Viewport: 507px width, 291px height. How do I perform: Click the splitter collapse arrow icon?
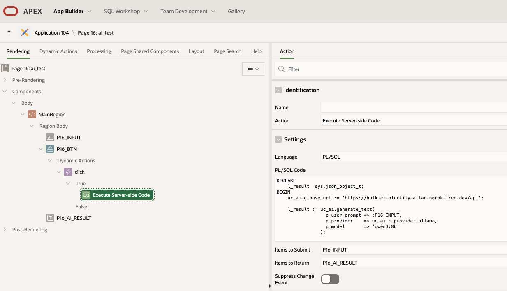pyautogui.click(x=270, y=285)
